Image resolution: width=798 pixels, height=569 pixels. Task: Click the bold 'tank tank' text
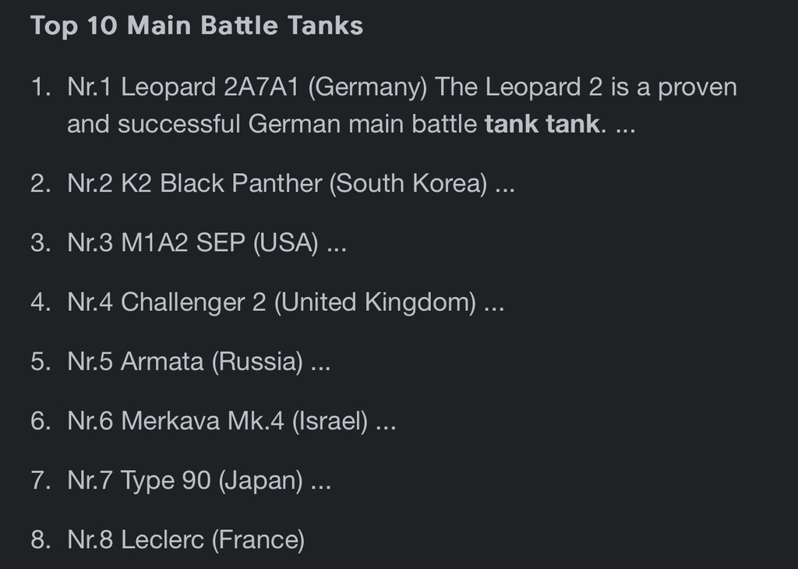(542, 124)
